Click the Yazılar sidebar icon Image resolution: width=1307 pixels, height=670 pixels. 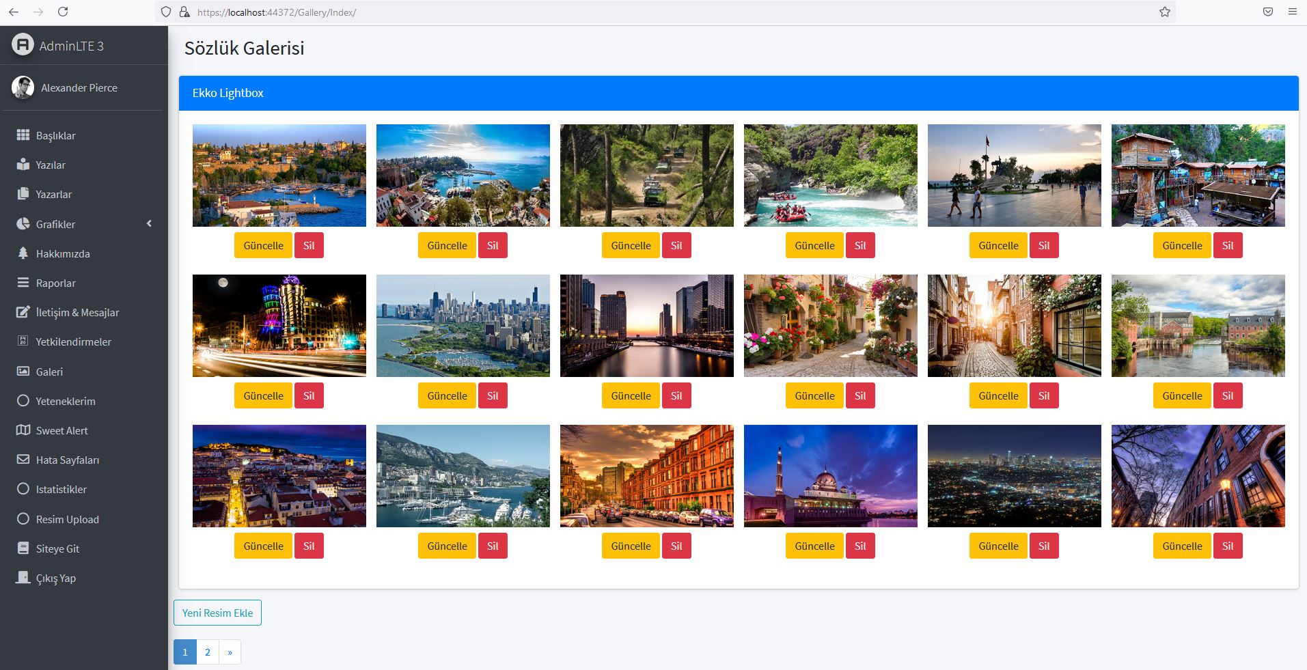[23, 165]
